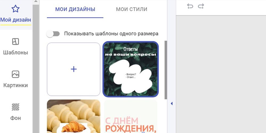
Task: Click the Картинки sidebar label
Action: pyautogui.click(x=15, y=85)
